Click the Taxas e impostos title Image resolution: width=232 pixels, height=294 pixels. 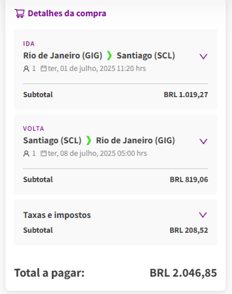pyautogui.click(x=57, y=215)
